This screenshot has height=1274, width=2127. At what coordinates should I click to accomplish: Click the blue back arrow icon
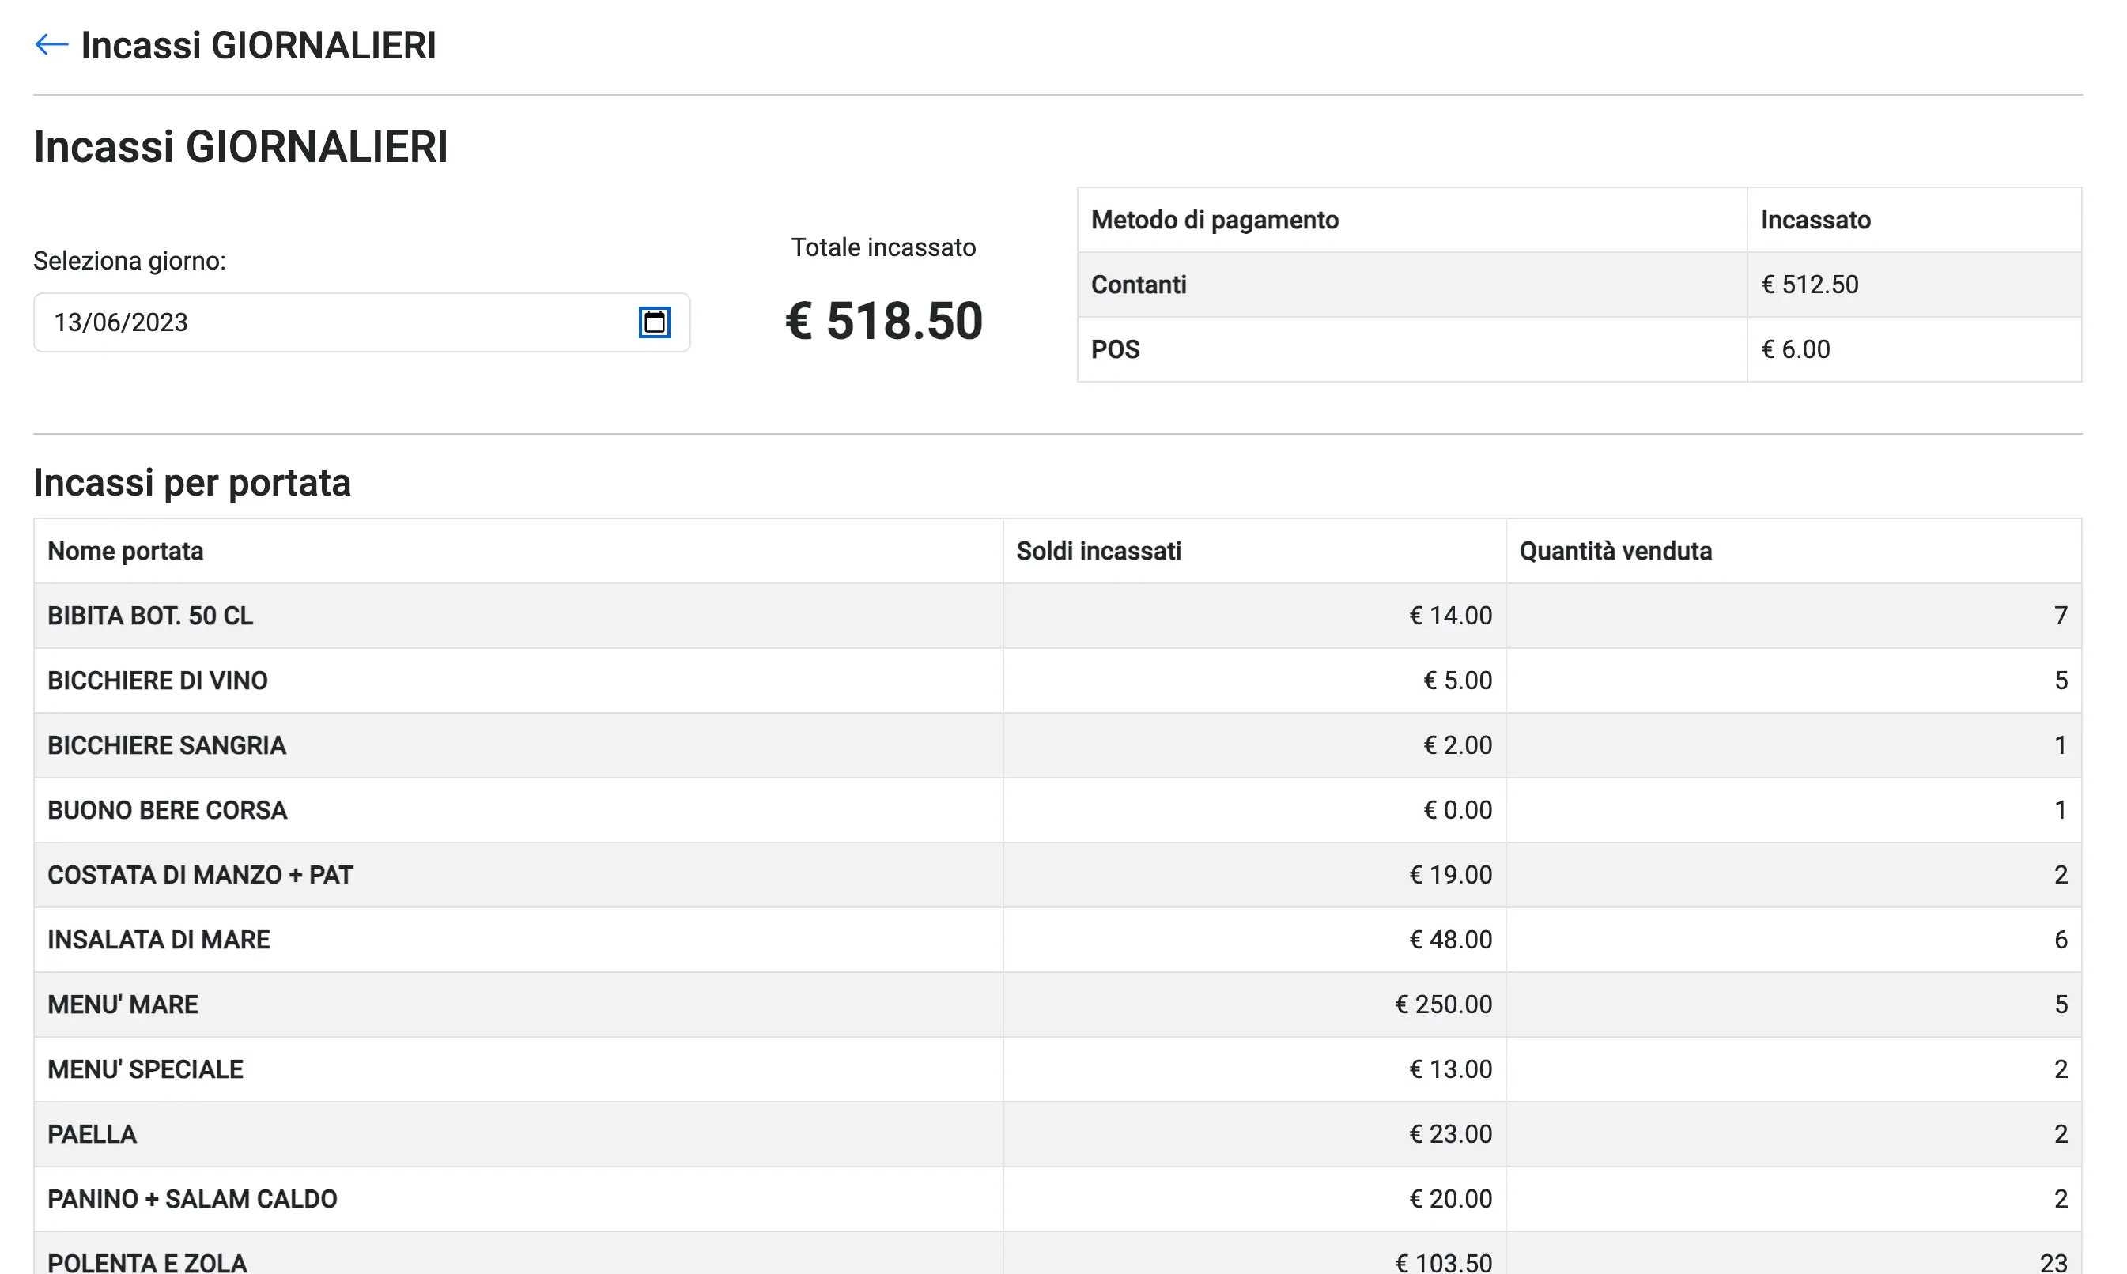click(x=51, y=44)
